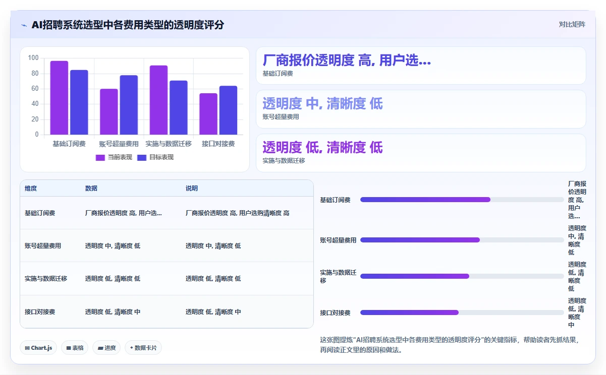Click the 进度 tag chip
Image resolution: width=606 pixels, height=375 pixels.
(x=106, y=348)
